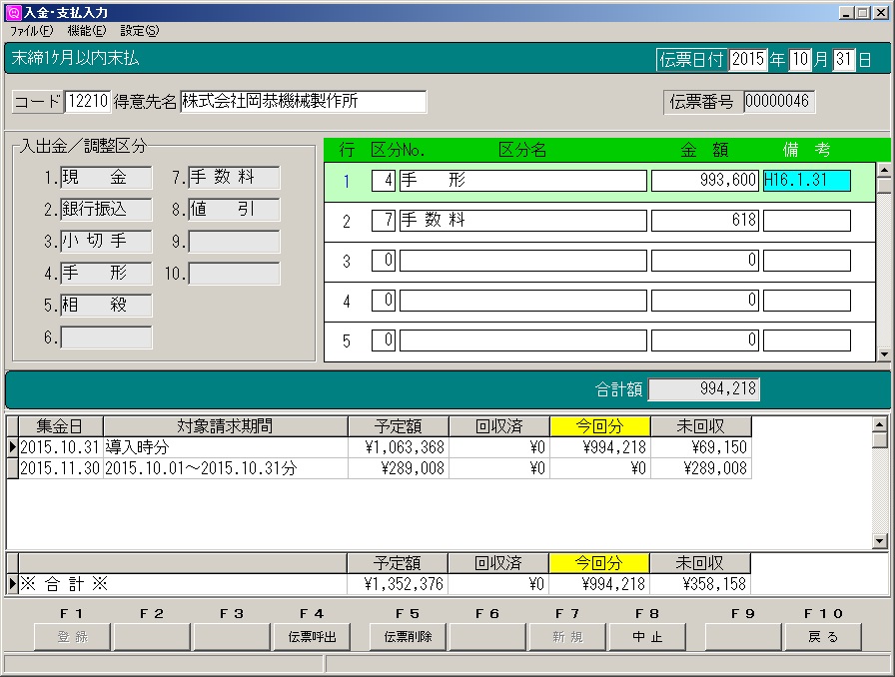This screenshot has width=895, height=677.
Task: Click row 1 備考 field H16.1.31
Action: point(806,181)
